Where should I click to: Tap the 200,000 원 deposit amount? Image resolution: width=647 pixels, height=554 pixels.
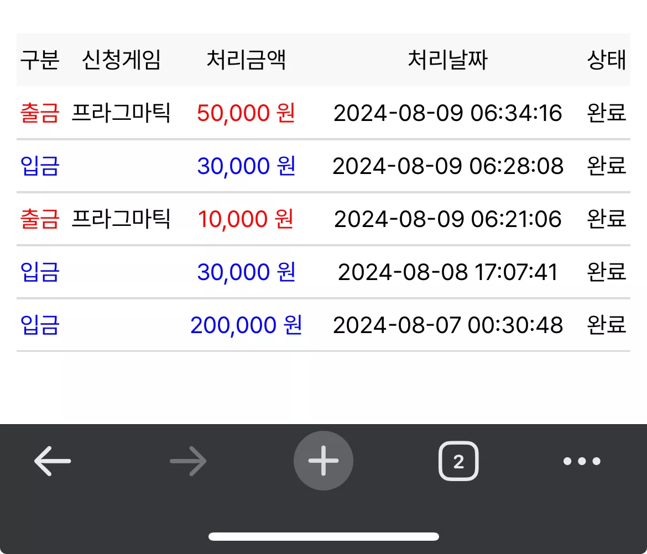click(246, 325)
